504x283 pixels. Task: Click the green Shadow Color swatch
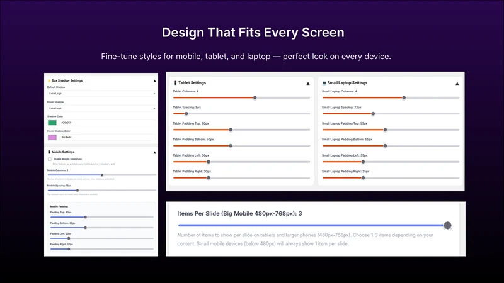[x=52, y=123]
